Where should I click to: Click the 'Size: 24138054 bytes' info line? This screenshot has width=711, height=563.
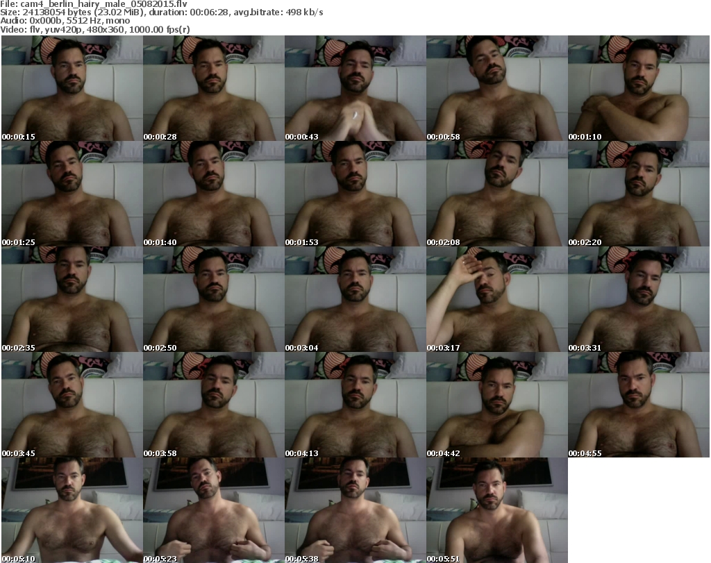[161, 12]
